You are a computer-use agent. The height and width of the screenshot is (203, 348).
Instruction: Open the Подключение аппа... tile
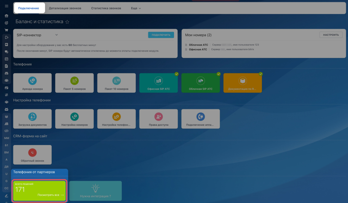point(201,119)
